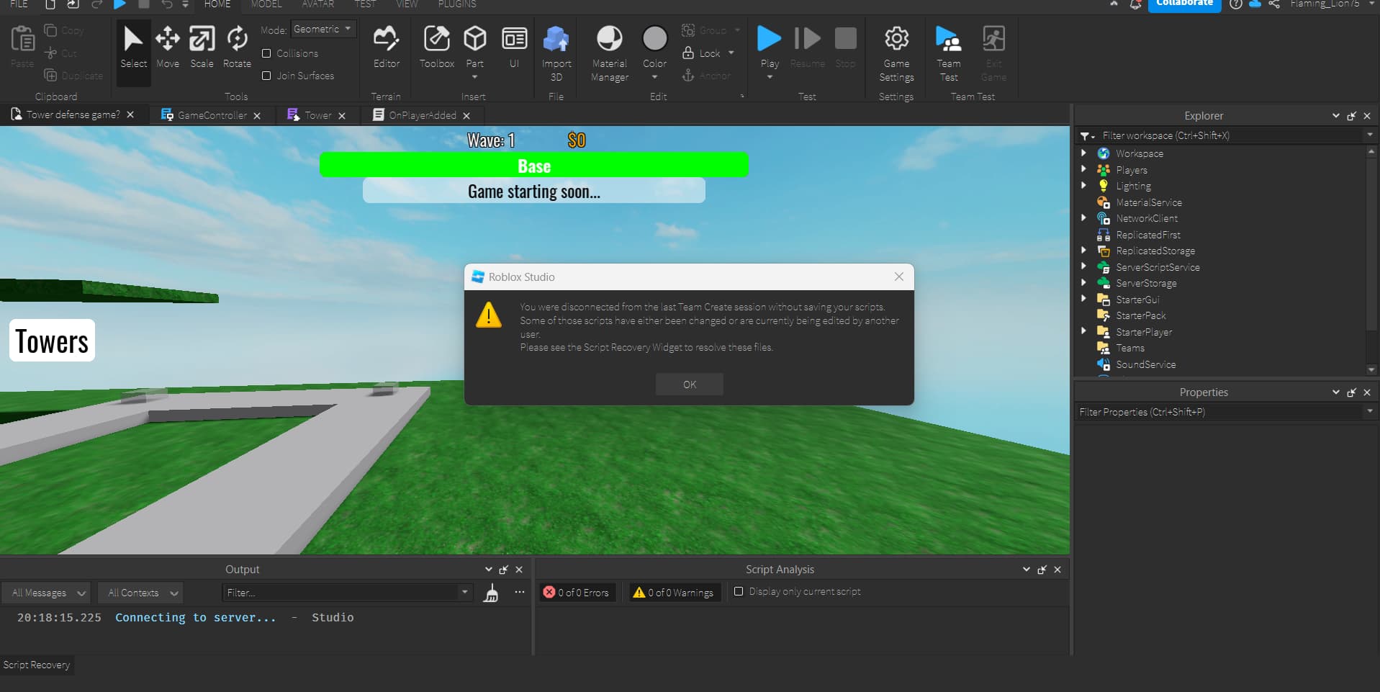Viewport: 1380px width, 692px height.
Task: Click the green Base health bar
Action: pyautogui.click(x=534, y=165)
